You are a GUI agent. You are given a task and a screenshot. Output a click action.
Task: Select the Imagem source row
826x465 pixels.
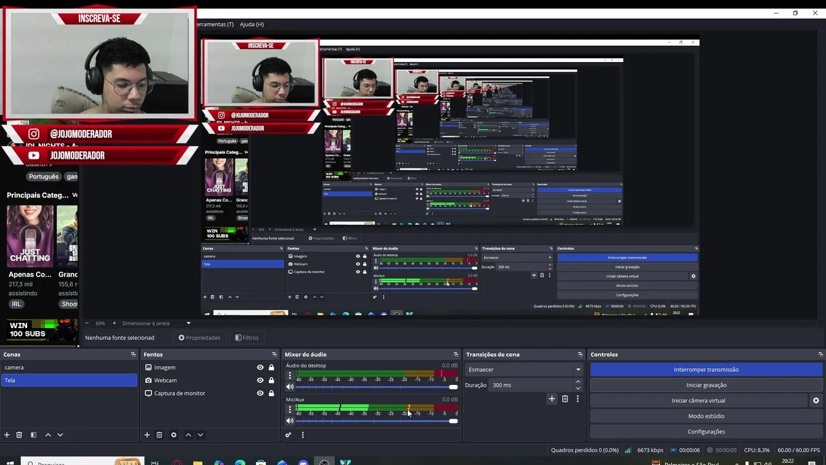[210, 367]
